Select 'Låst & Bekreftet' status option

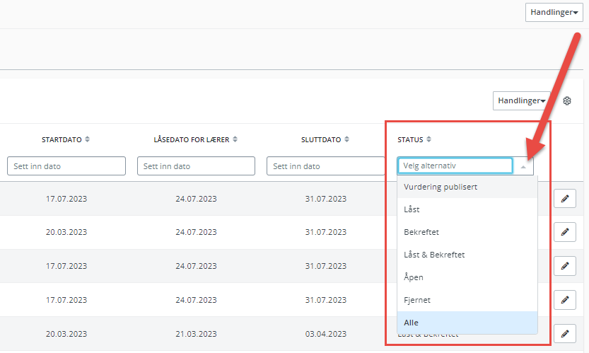[x=467, y=255]
